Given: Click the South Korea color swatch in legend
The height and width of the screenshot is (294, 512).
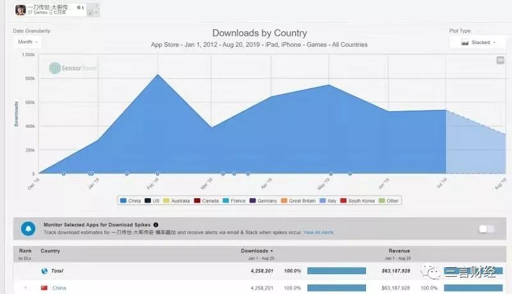Looking at the screenshot, I should coord(343,201).
